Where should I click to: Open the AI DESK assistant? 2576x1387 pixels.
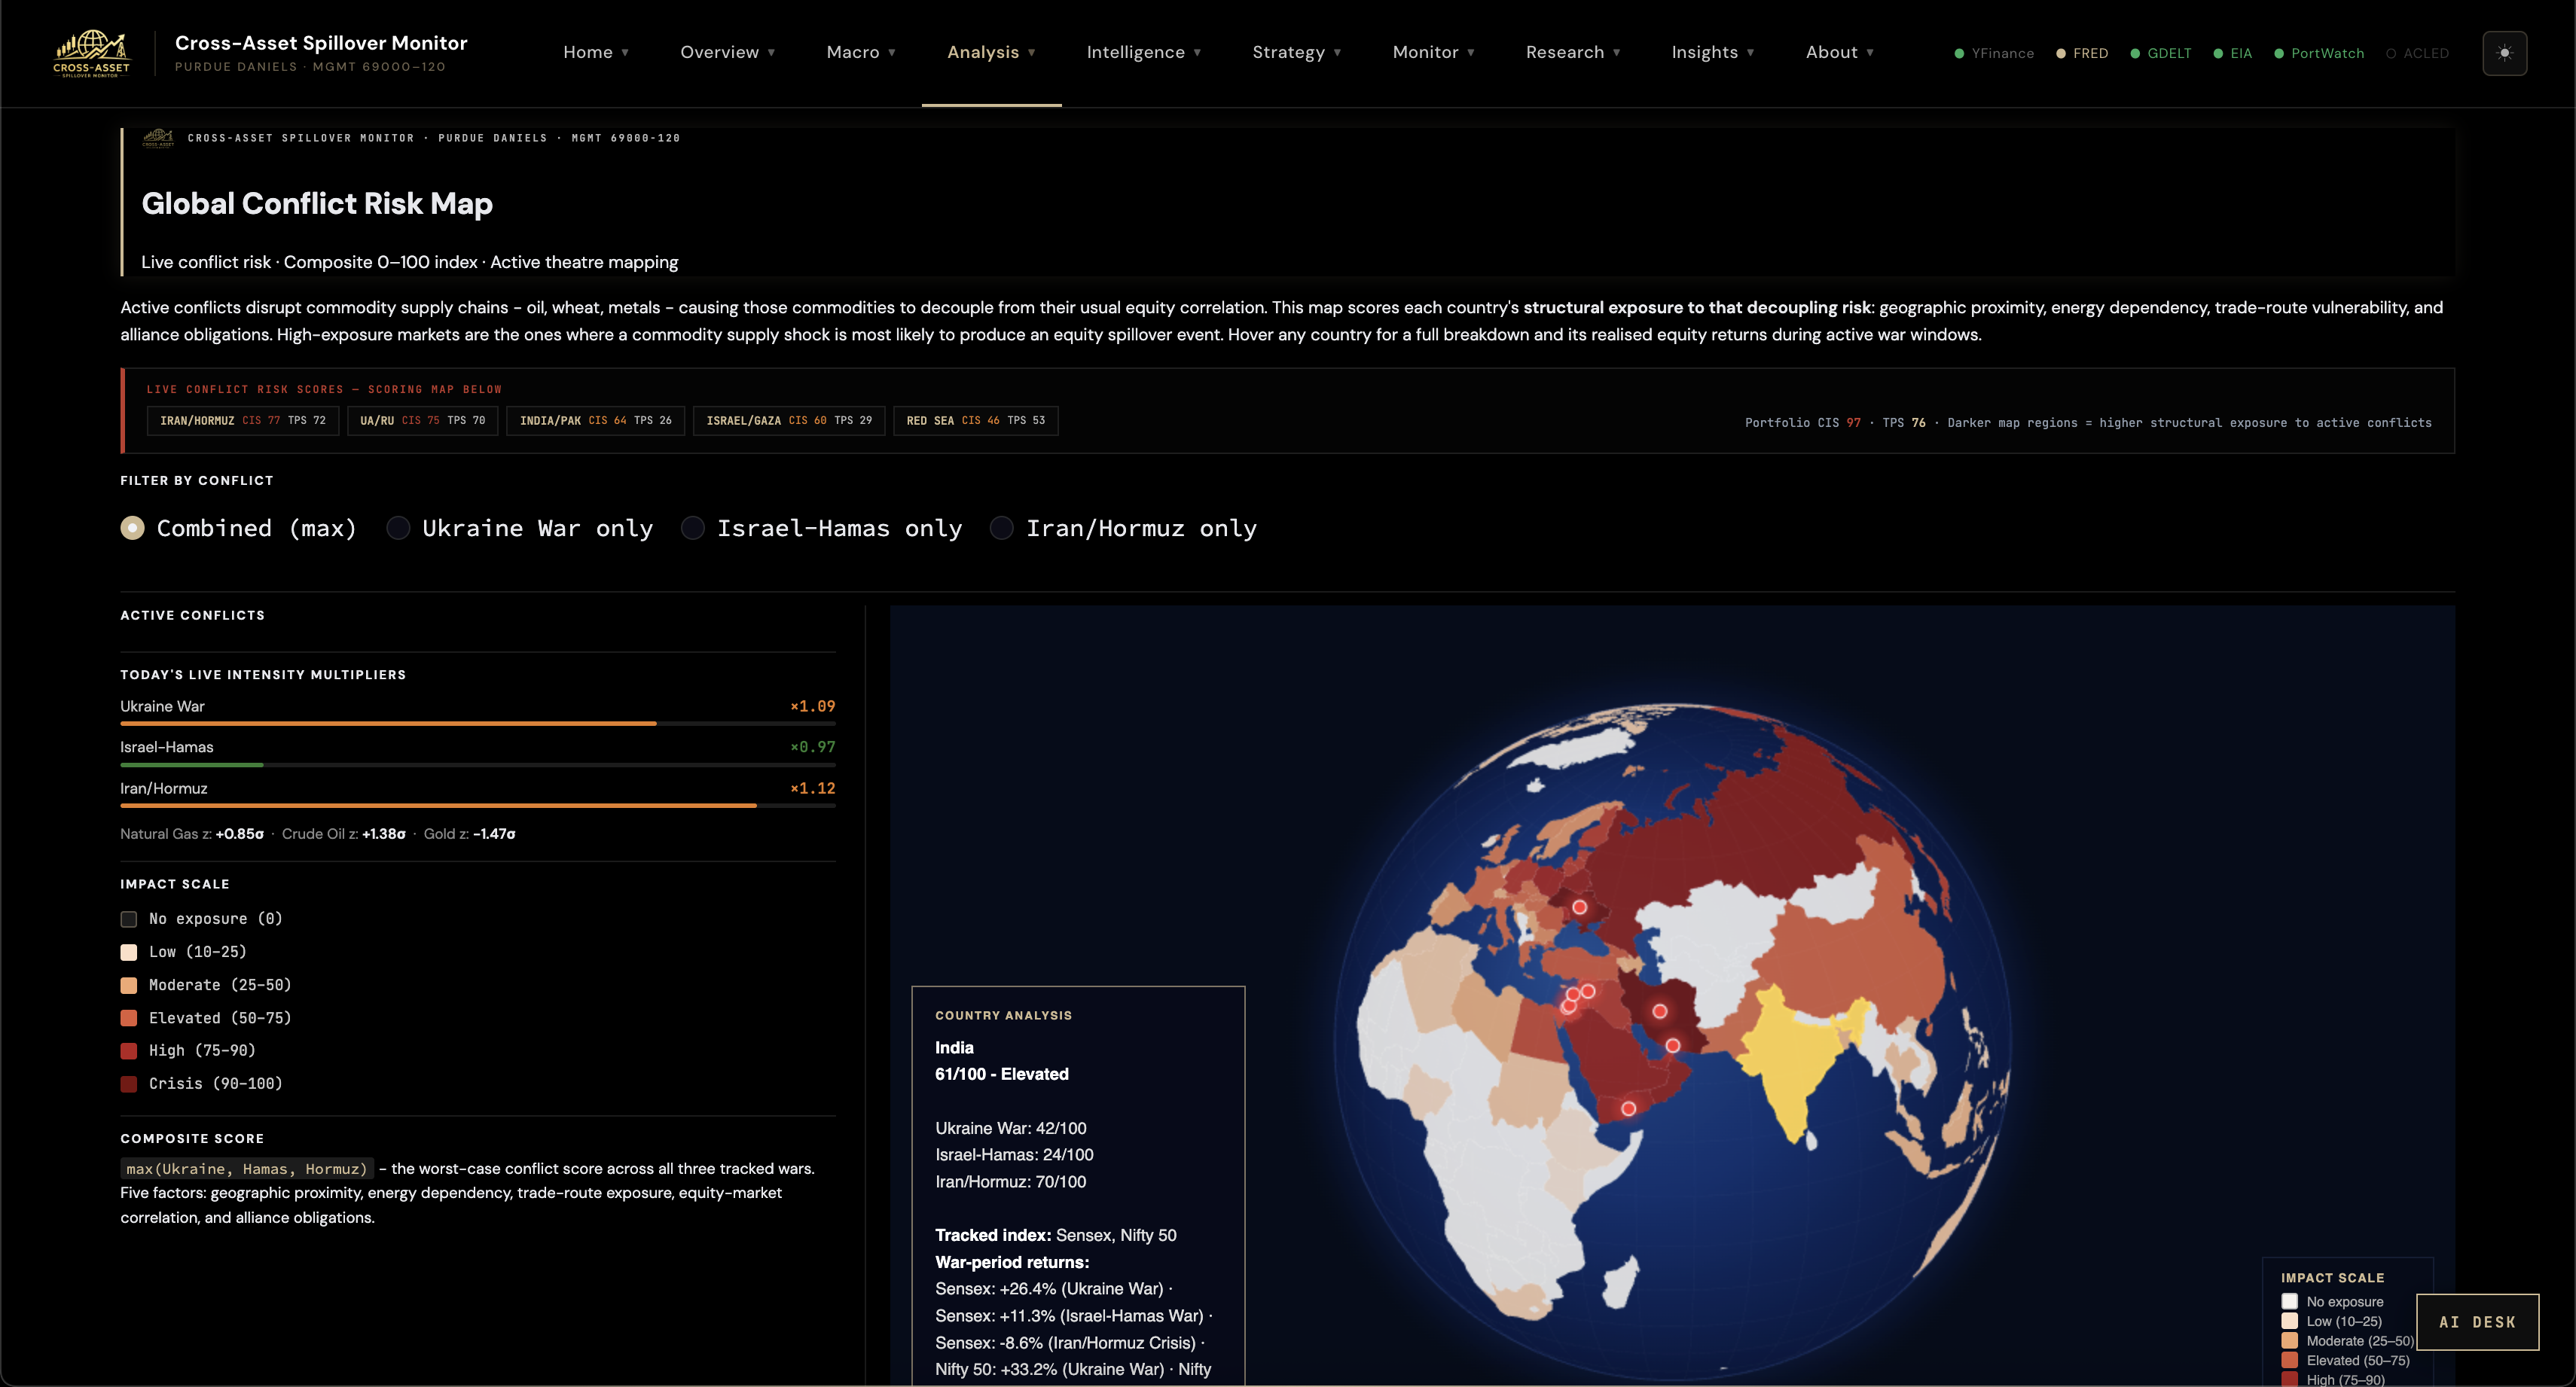click(x=2477, y=1322)
